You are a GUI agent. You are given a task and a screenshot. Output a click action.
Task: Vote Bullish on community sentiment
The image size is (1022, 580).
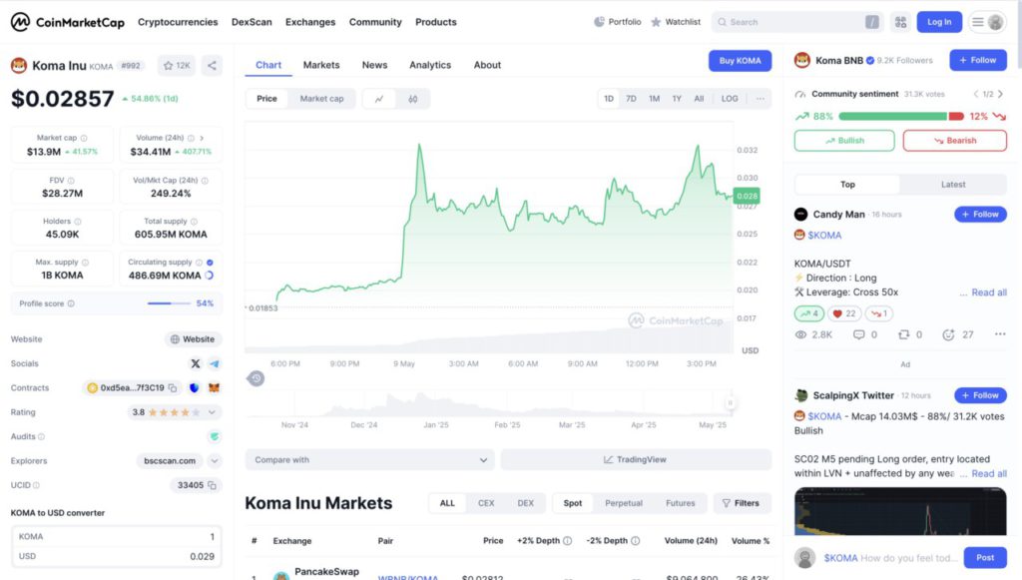(844, 141)
